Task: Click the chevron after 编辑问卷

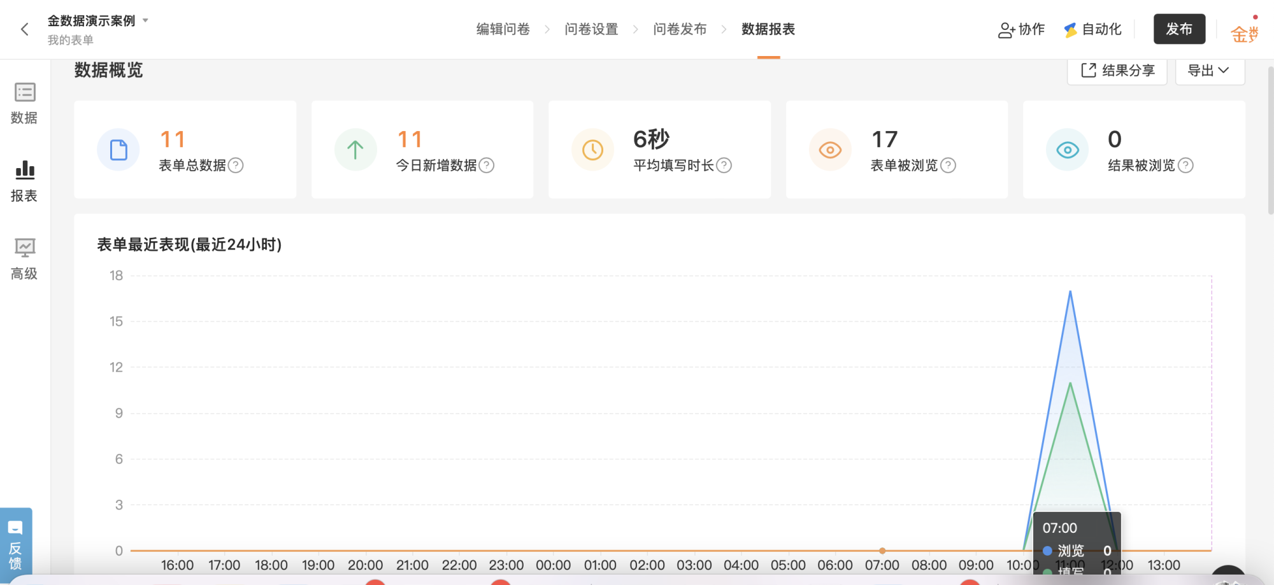Action: click(x=547, y=29)
